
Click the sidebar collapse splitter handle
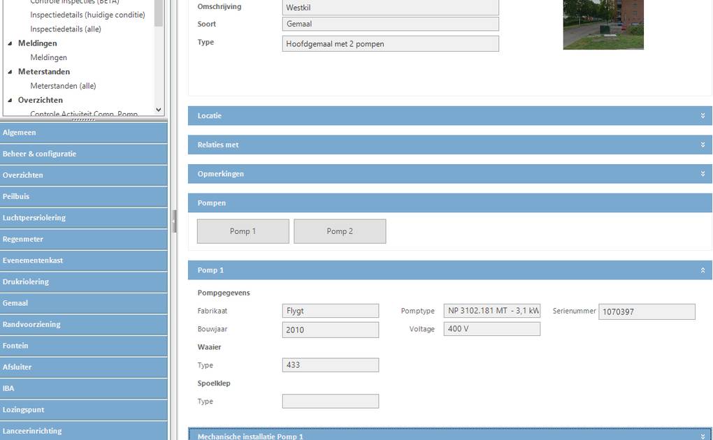point(174,221)
